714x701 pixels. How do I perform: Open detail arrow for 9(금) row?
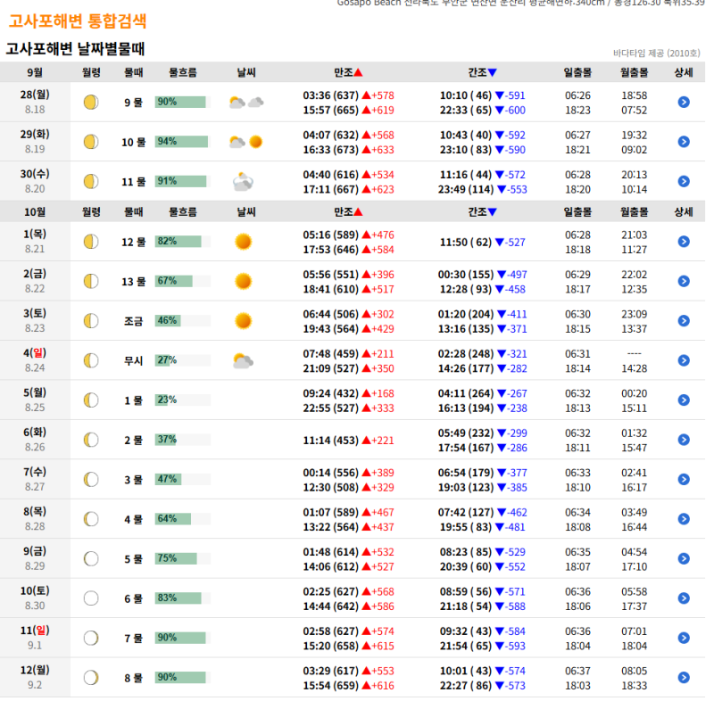pos(684,558)
